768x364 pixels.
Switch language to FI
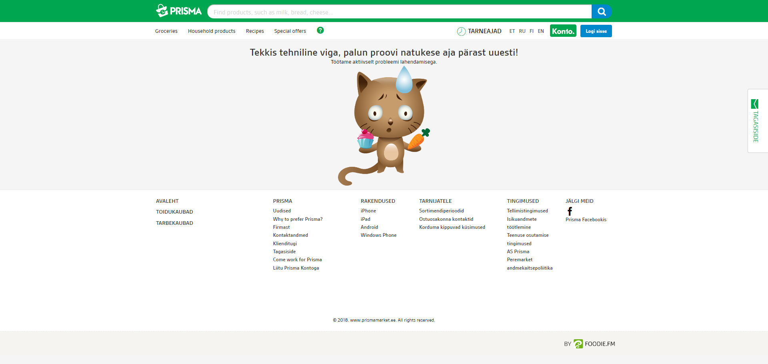click(x=532, y=31)
